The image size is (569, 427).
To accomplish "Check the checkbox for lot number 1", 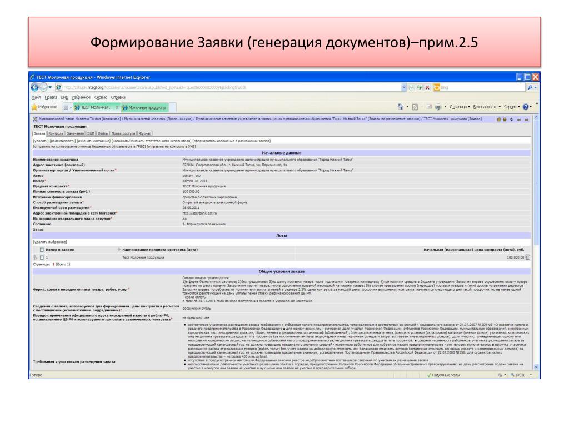I will point(42,257).
